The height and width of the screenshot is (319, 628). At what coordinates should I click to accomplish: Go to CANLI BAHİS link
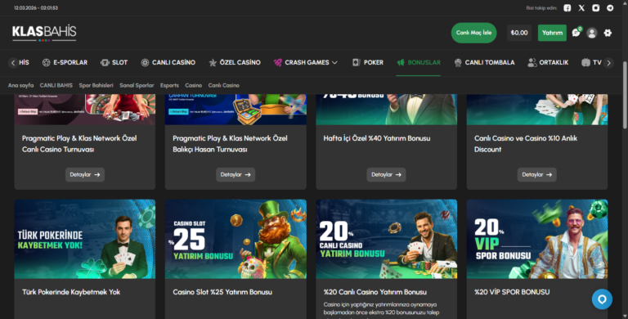[56, 85]
